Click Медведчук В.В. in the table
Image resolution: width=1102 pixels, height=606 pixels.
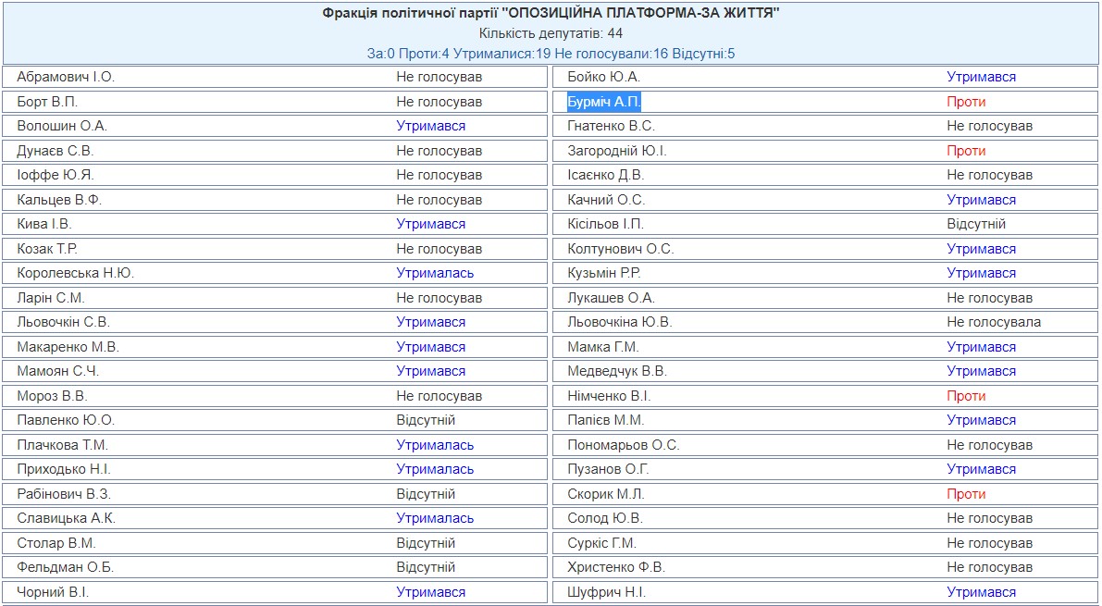(617, 371)
